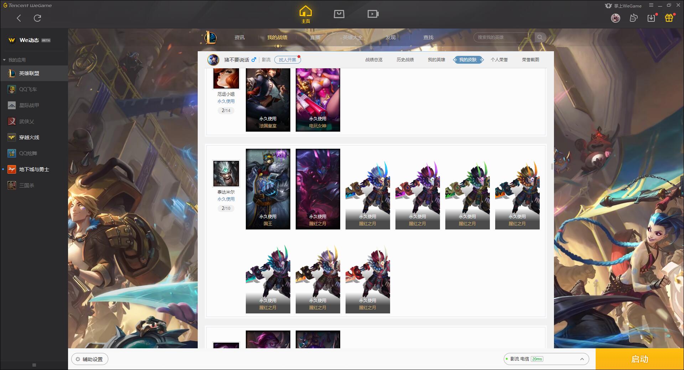684x370 pixels.
Task: Select 武侠乂 in the sidebar
Action: tap(34, 121)
